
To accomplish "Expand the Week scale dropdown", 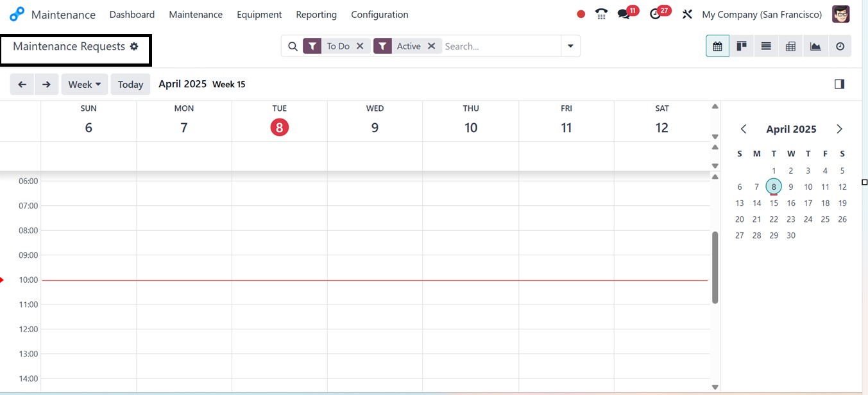I will [85, 84].
